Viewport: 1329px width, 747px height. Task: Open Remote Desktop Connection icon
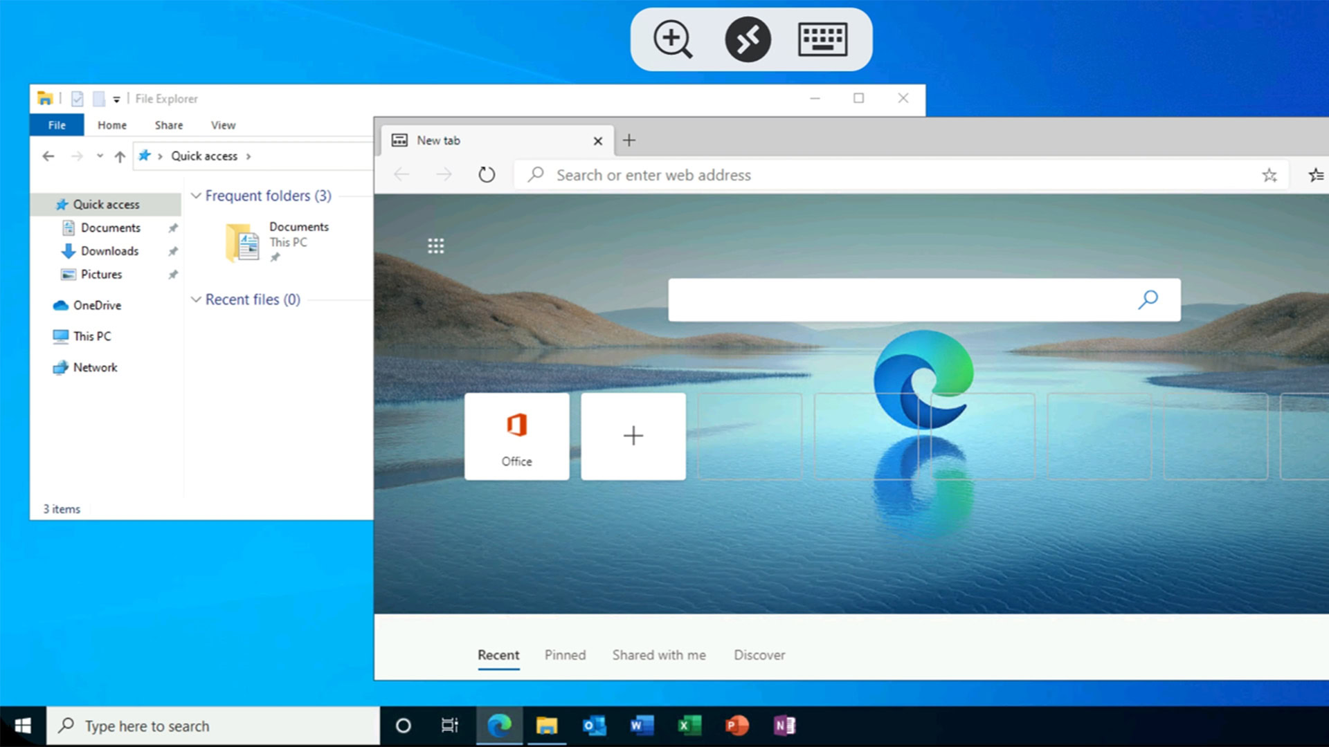748,40
